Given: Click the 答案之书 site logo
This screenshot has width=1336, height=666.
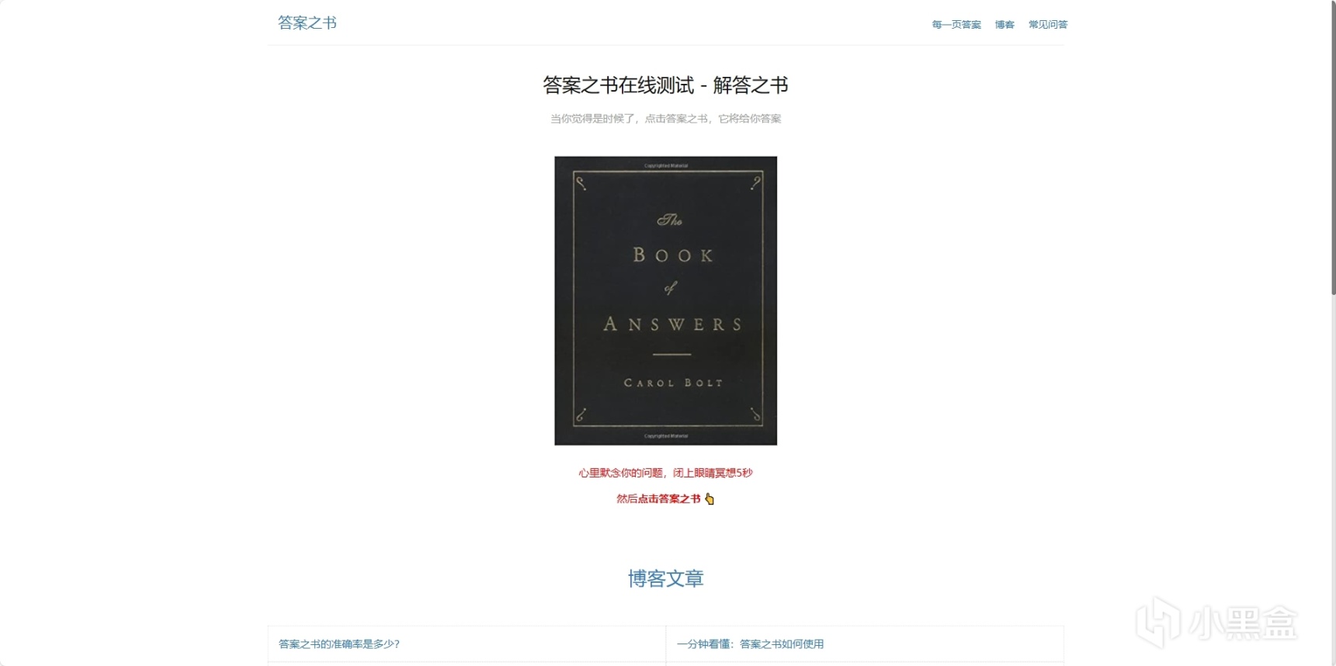Looking at the screenshot, I should (x=307, y=23).
